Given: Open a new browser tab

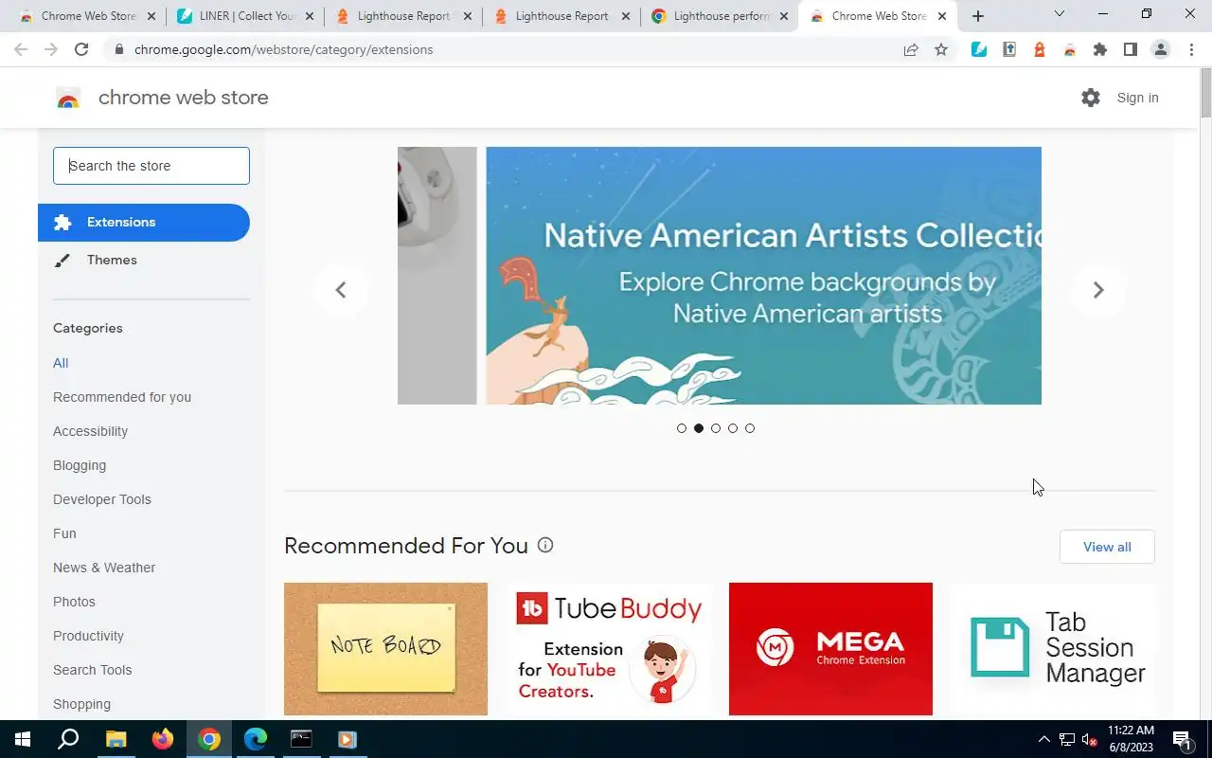Looking at the screenshot, I should point(978,16).
